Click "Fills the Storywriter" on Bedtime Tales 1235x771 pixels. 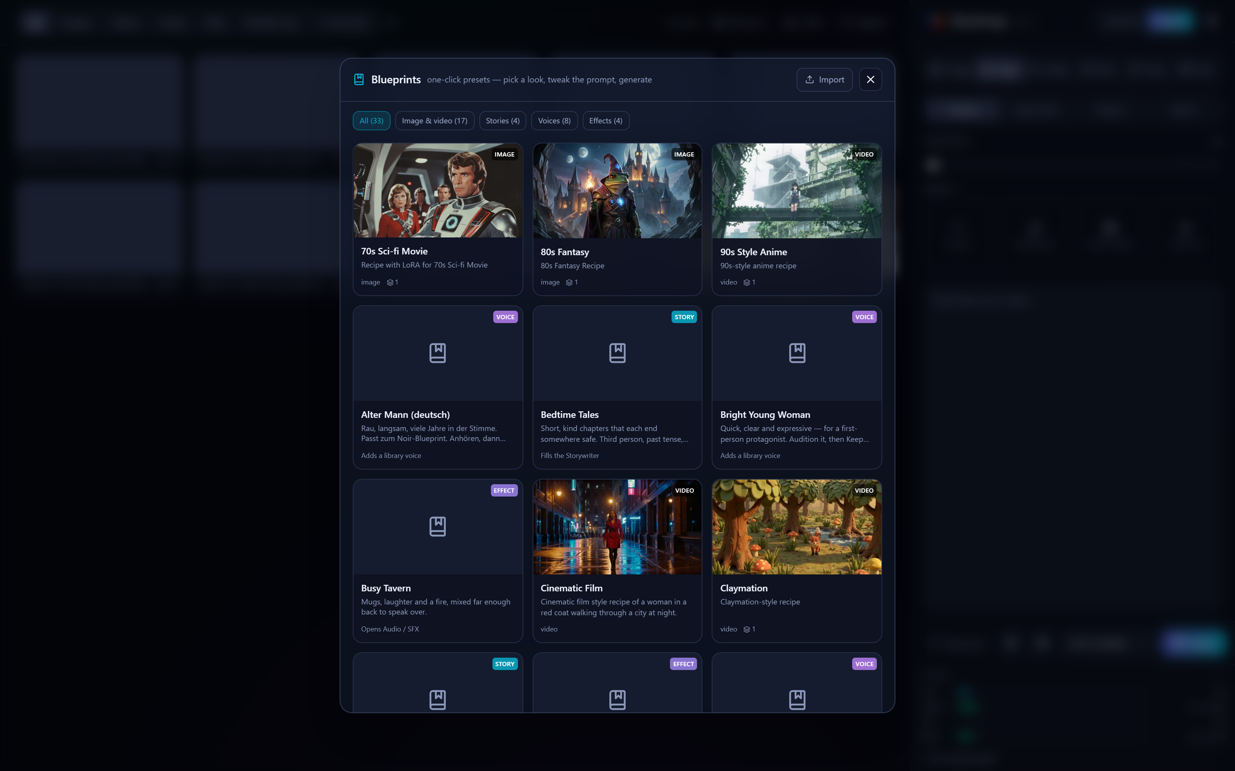pos(570,456)
